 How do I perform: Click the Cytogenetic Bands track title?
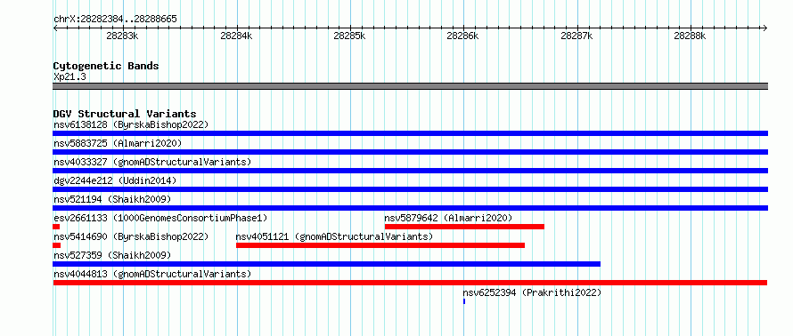[x=106, y=66]
